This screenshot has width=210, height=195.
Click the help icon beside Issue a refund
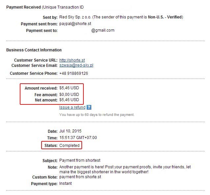89,107
